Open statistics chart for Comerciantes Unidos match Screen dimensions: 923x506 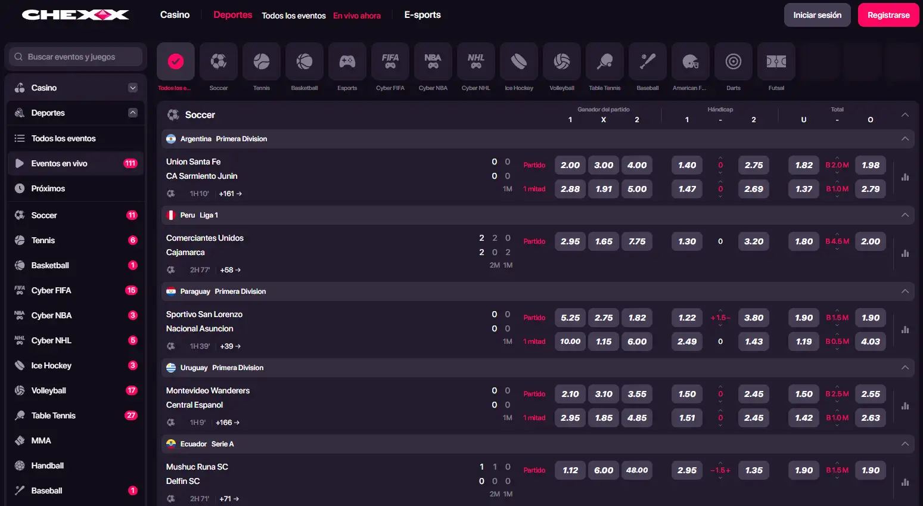coord(905,253)
